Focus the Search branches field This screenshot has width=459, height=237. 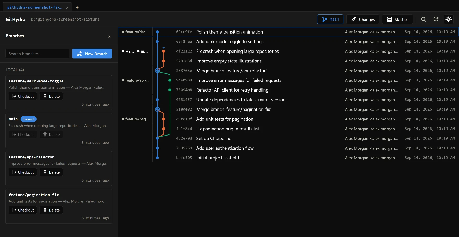point(37,54)
